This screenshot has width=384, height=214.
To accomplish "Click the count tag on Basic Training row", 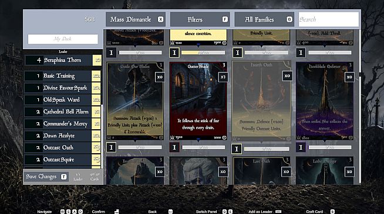I will [x=96, y=76].
